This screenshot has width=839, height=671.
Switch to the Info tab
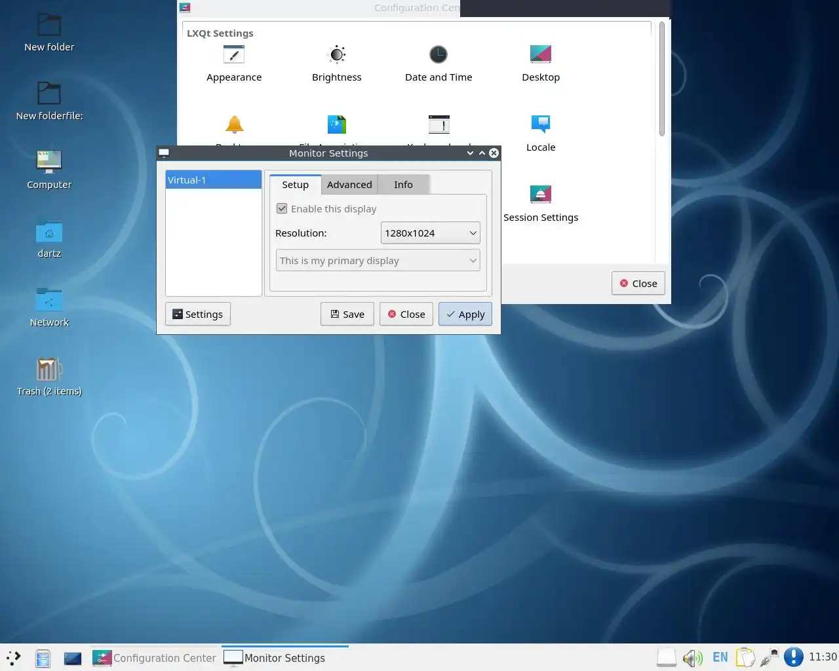(x=403, y=185)
